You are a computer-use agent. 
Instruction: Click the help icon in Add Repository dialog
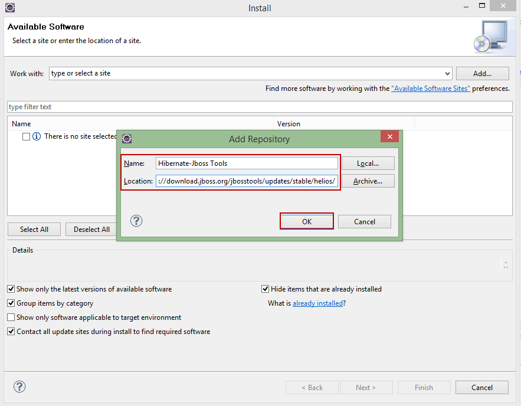tap(136, 220)
